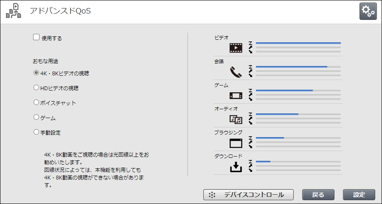The width and height of the screenshot is (382, 204).
Task: Click the up-arrow upload icon in the オーディオ row
Action: point(250,118)
